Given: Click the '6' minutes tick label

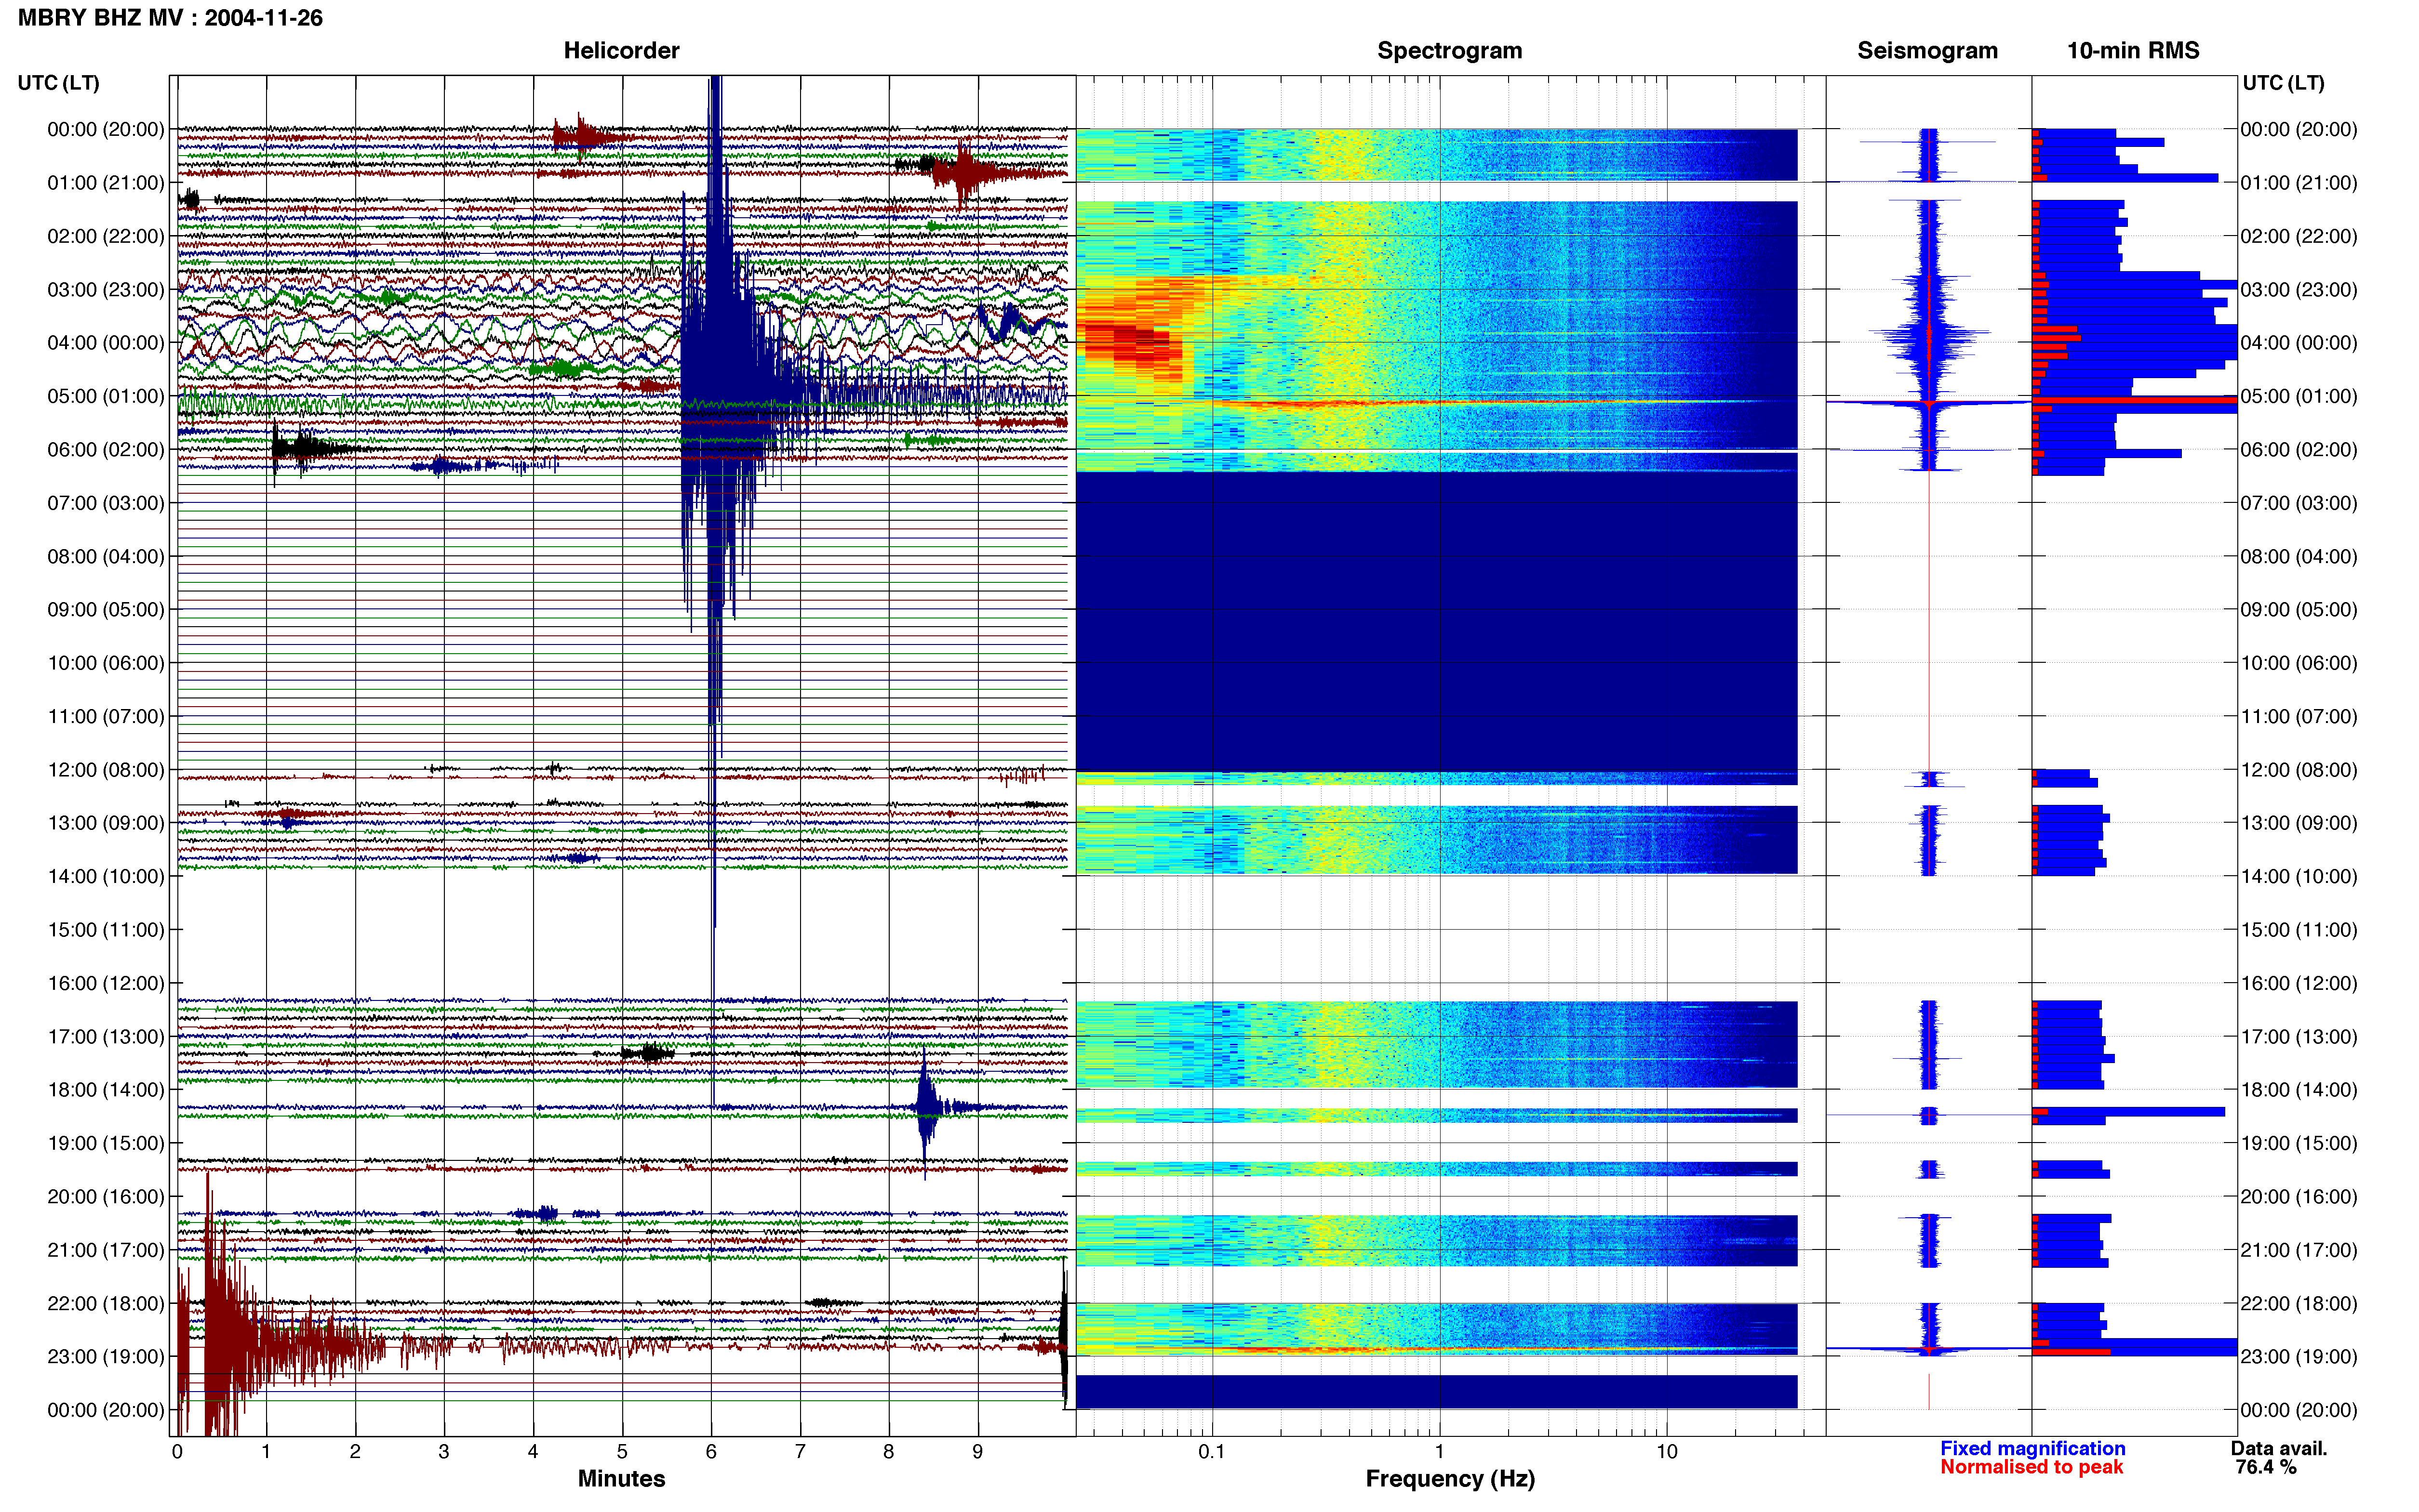Looking at the screenshot, I should [711, 1452].
